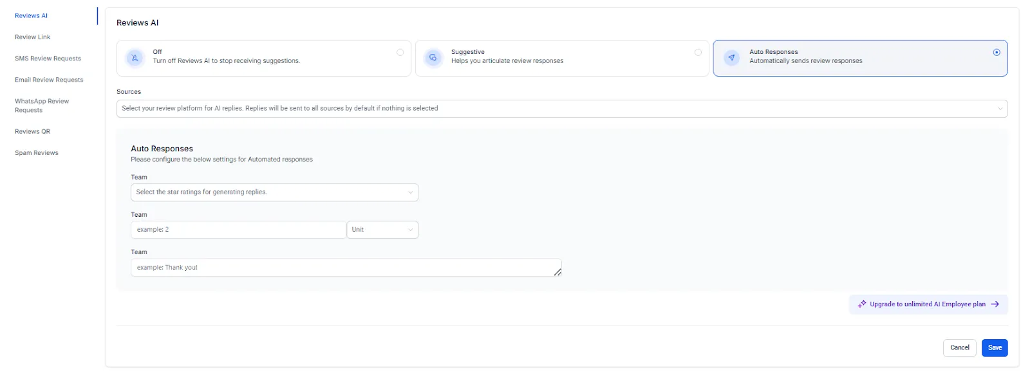Open Email Review Requests section
Screen dimensions: 1030x386
click(x=49, y=80)
